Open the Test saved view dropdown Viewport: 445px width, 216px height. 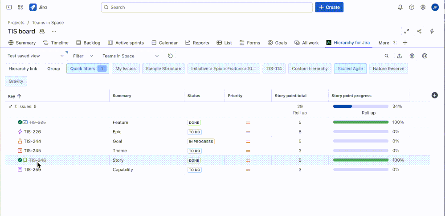36,56
